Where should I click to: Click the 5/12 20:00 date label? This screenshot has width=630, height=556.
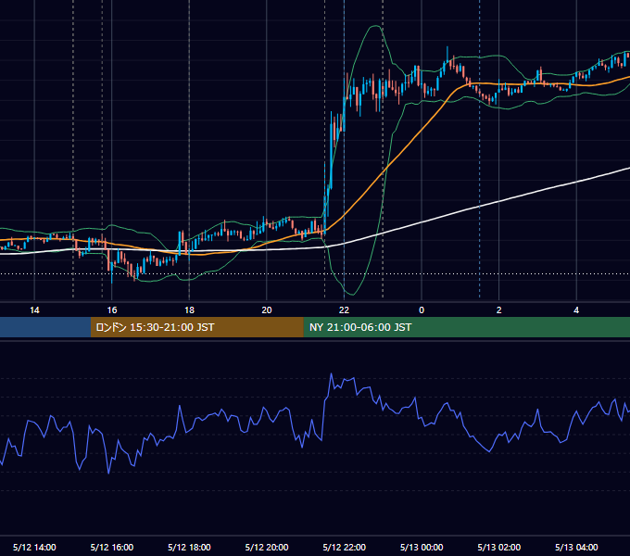point(267,547)
